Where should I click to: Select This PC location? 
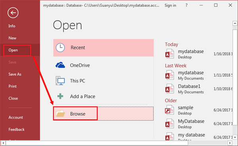pyautogui.click(x=104, y=81)
